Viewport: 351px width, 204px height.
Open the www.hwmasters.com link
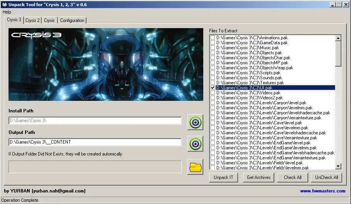322,191
